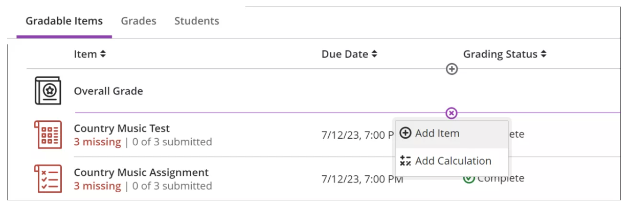Viewport: 632px width, 210px height.
Task: Open the Students tab
Action: pyautogui.click(x=196, y=21)
